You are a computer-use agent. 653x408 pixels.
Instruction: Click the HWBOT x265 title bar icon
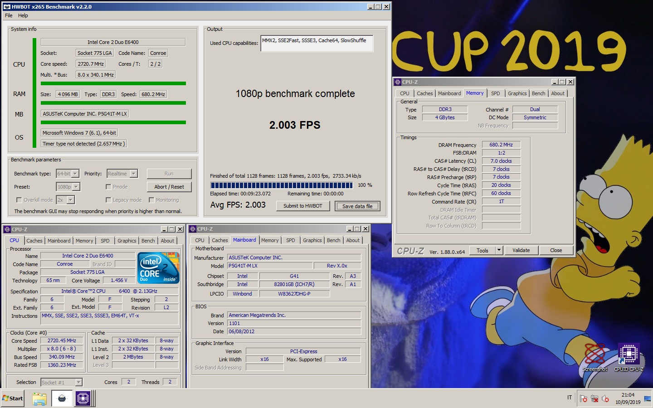(x=7, y=7)
